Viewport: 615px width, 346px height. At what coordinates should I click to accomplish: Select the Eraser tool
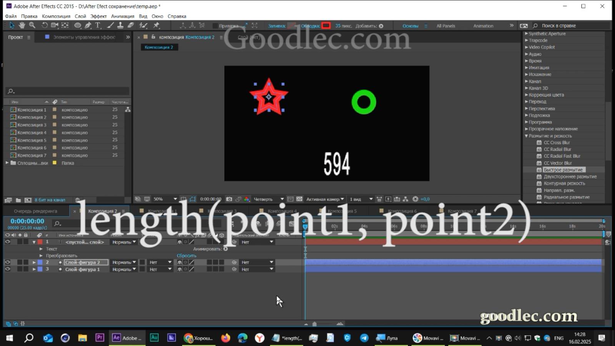point(131,25)
